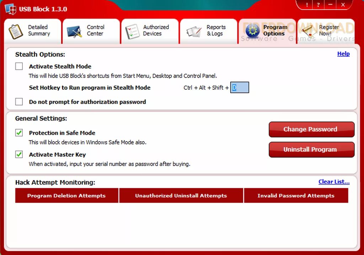Click the USB Block shield logo icon

pyautogui.click(x=11, y=9)
